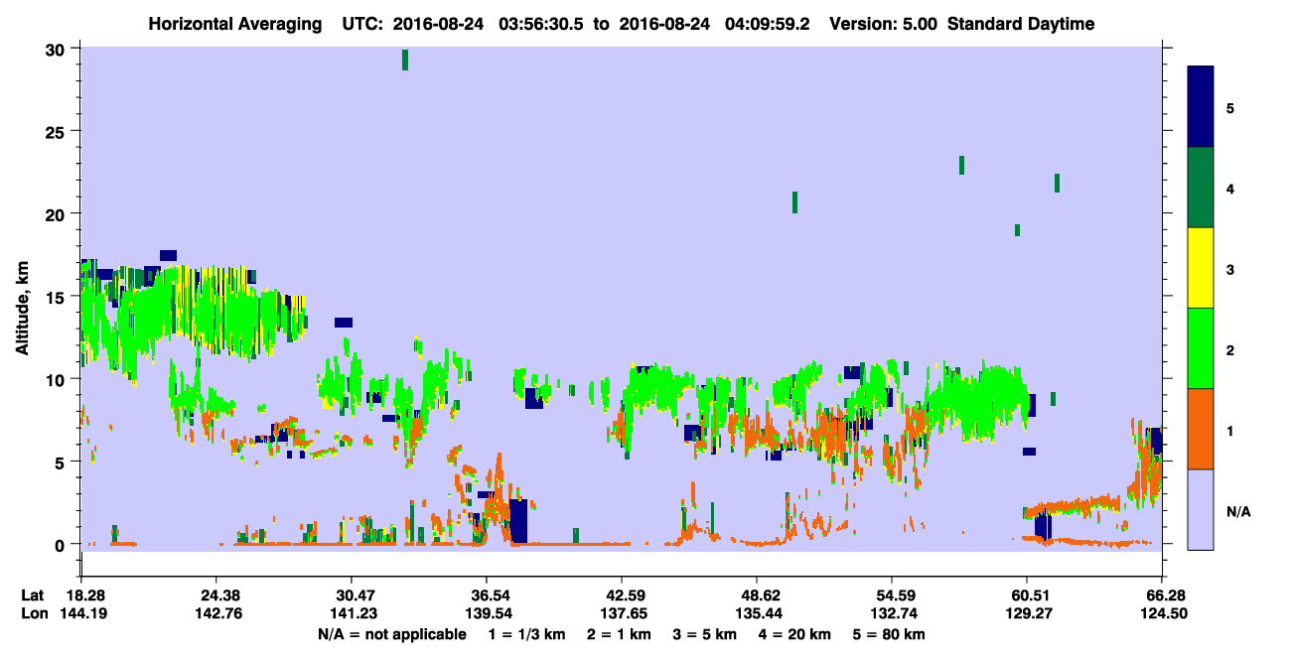Click the longitude value 139.54

pyautogui.click(x=487, y=613)
